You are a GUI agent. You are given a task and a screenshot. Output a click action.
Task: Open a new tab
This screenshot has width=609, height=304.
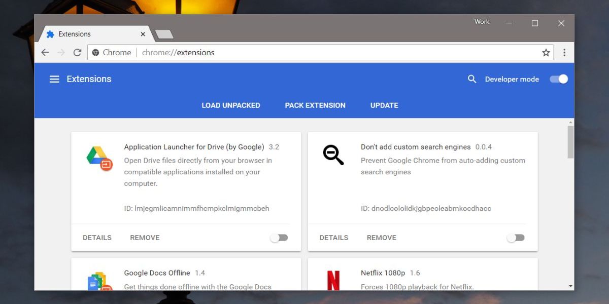click(x=164, y=34)
